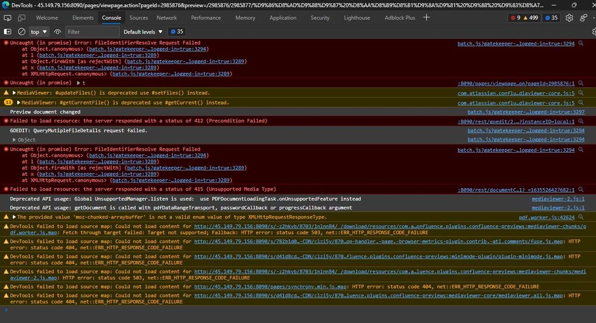Open DevTools settings gear icon

[x=569, y=18]
